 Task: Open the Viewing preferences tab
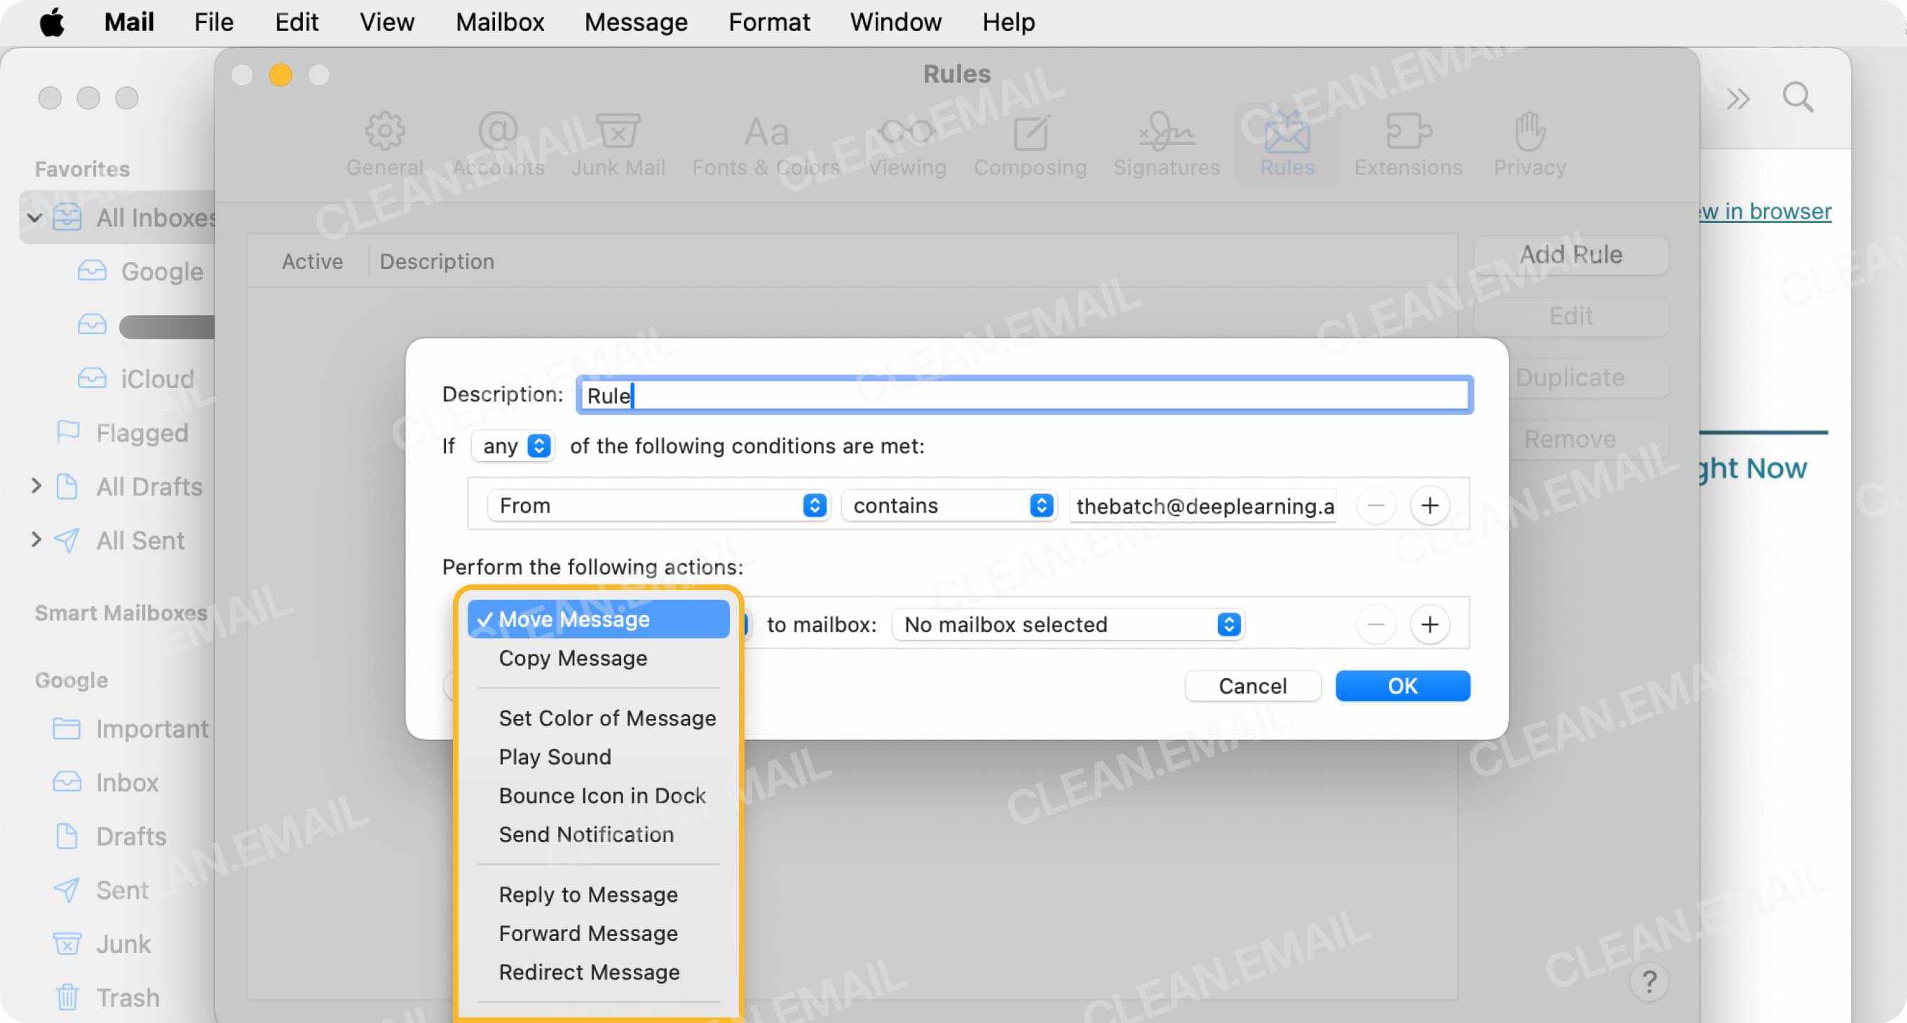click(908, 145)
